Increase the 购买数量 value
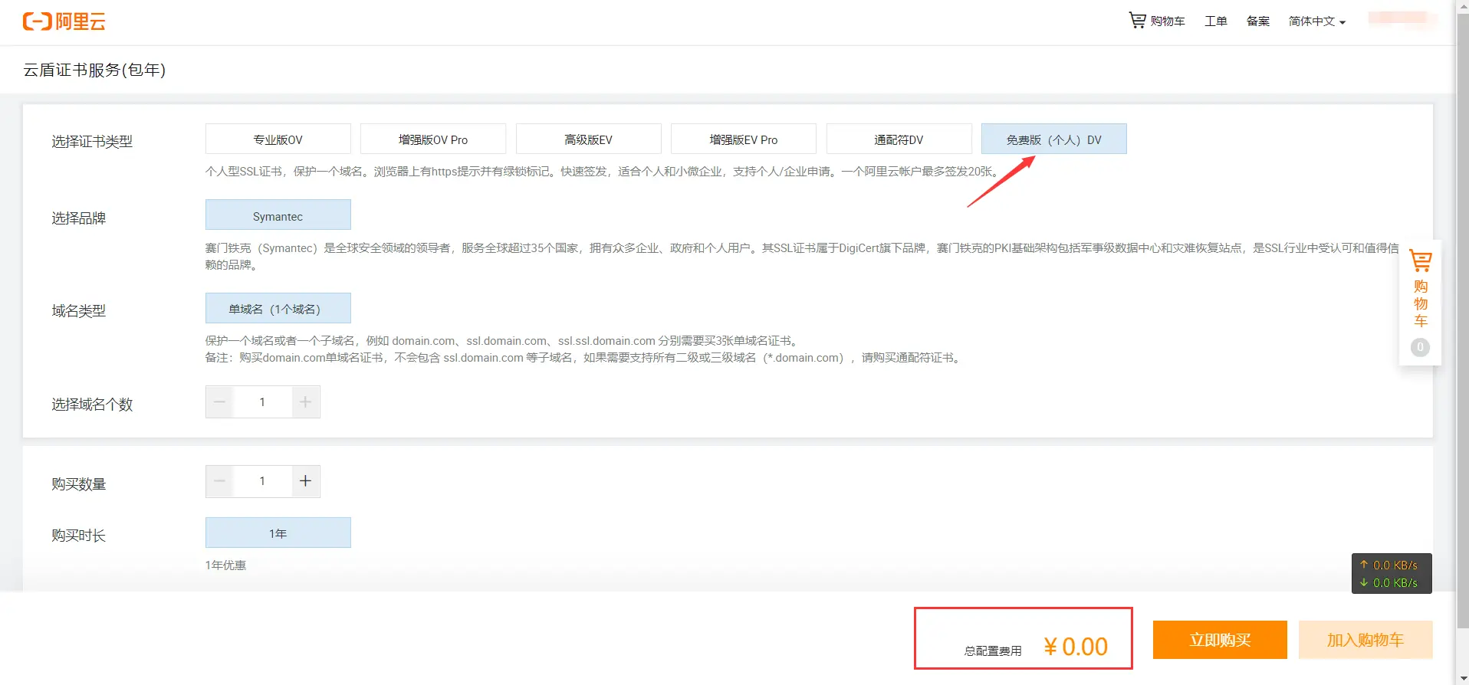Image resolution: width=1469 pixels, height=685 pixels. click(305, 481)
